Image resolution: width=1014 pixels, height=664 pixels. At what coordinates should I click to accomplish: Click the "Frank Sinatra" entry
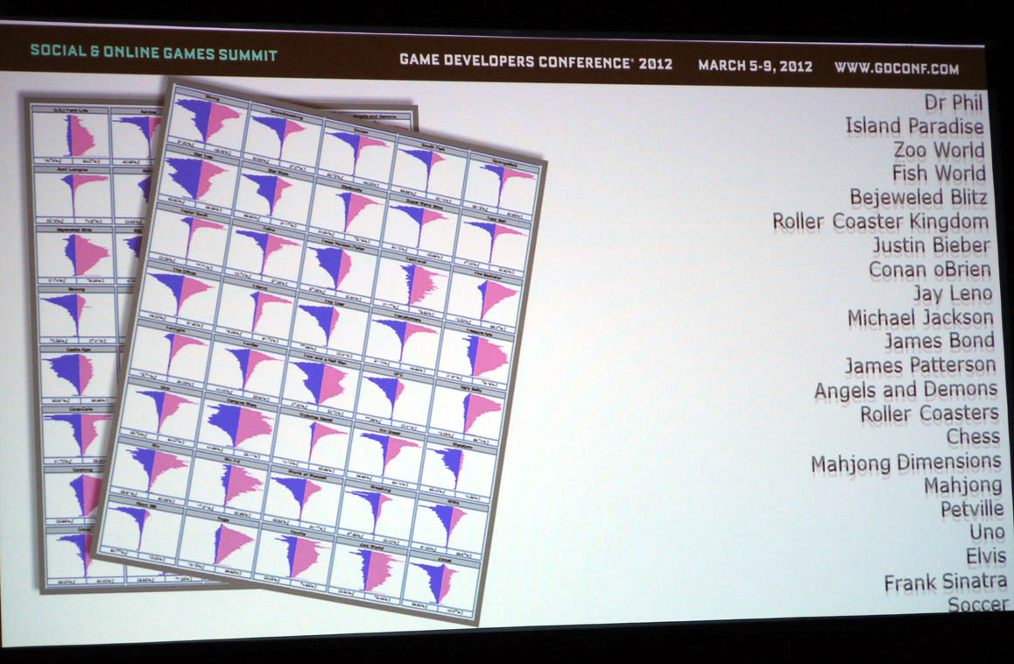tap(946, 582)
